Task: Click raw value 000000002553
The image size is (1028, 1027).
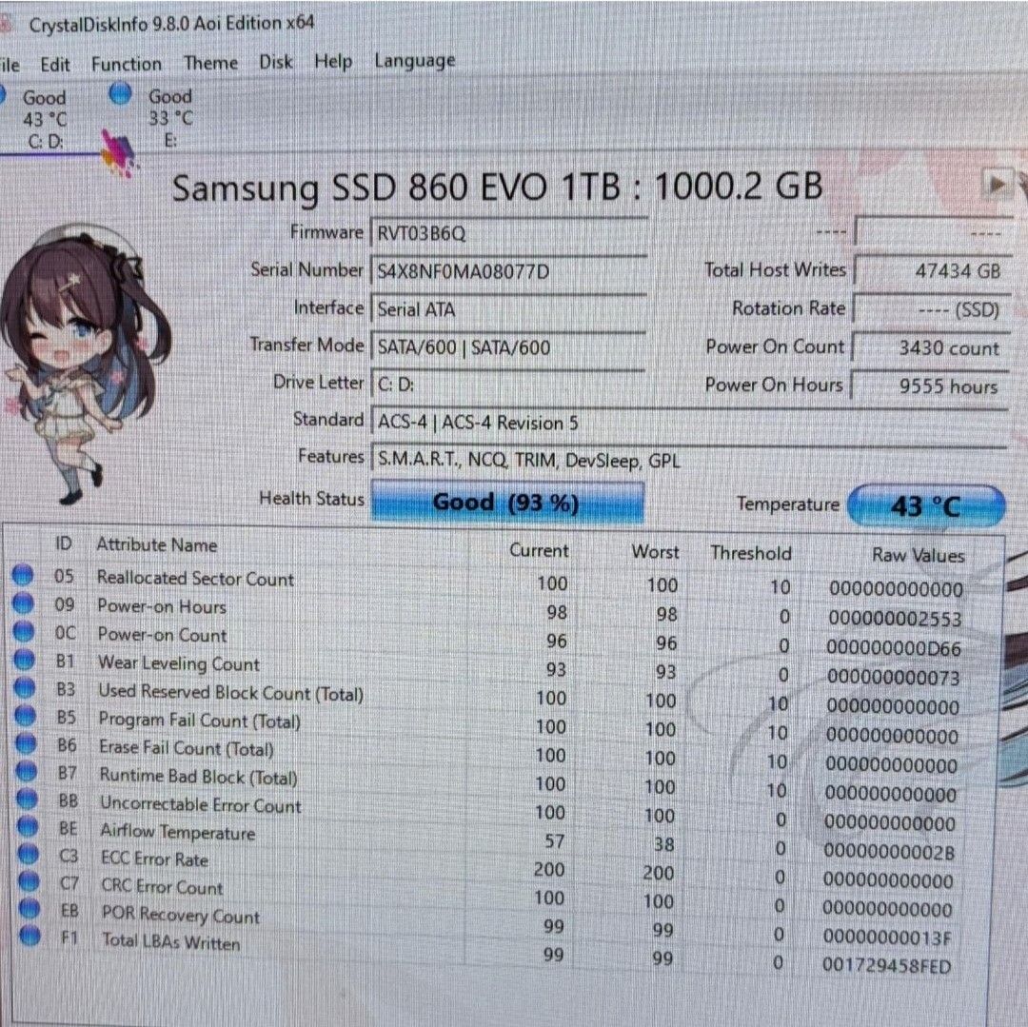Action: 895,618
